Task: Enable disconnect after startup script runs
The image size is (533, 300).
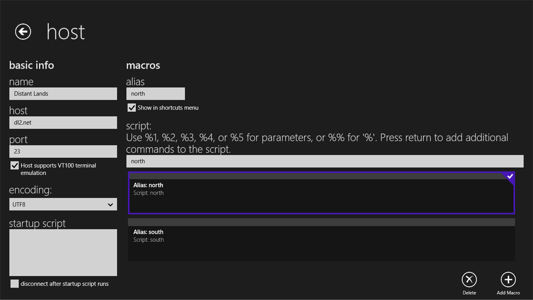Action: pyautogui.click(x=14, y=284)
